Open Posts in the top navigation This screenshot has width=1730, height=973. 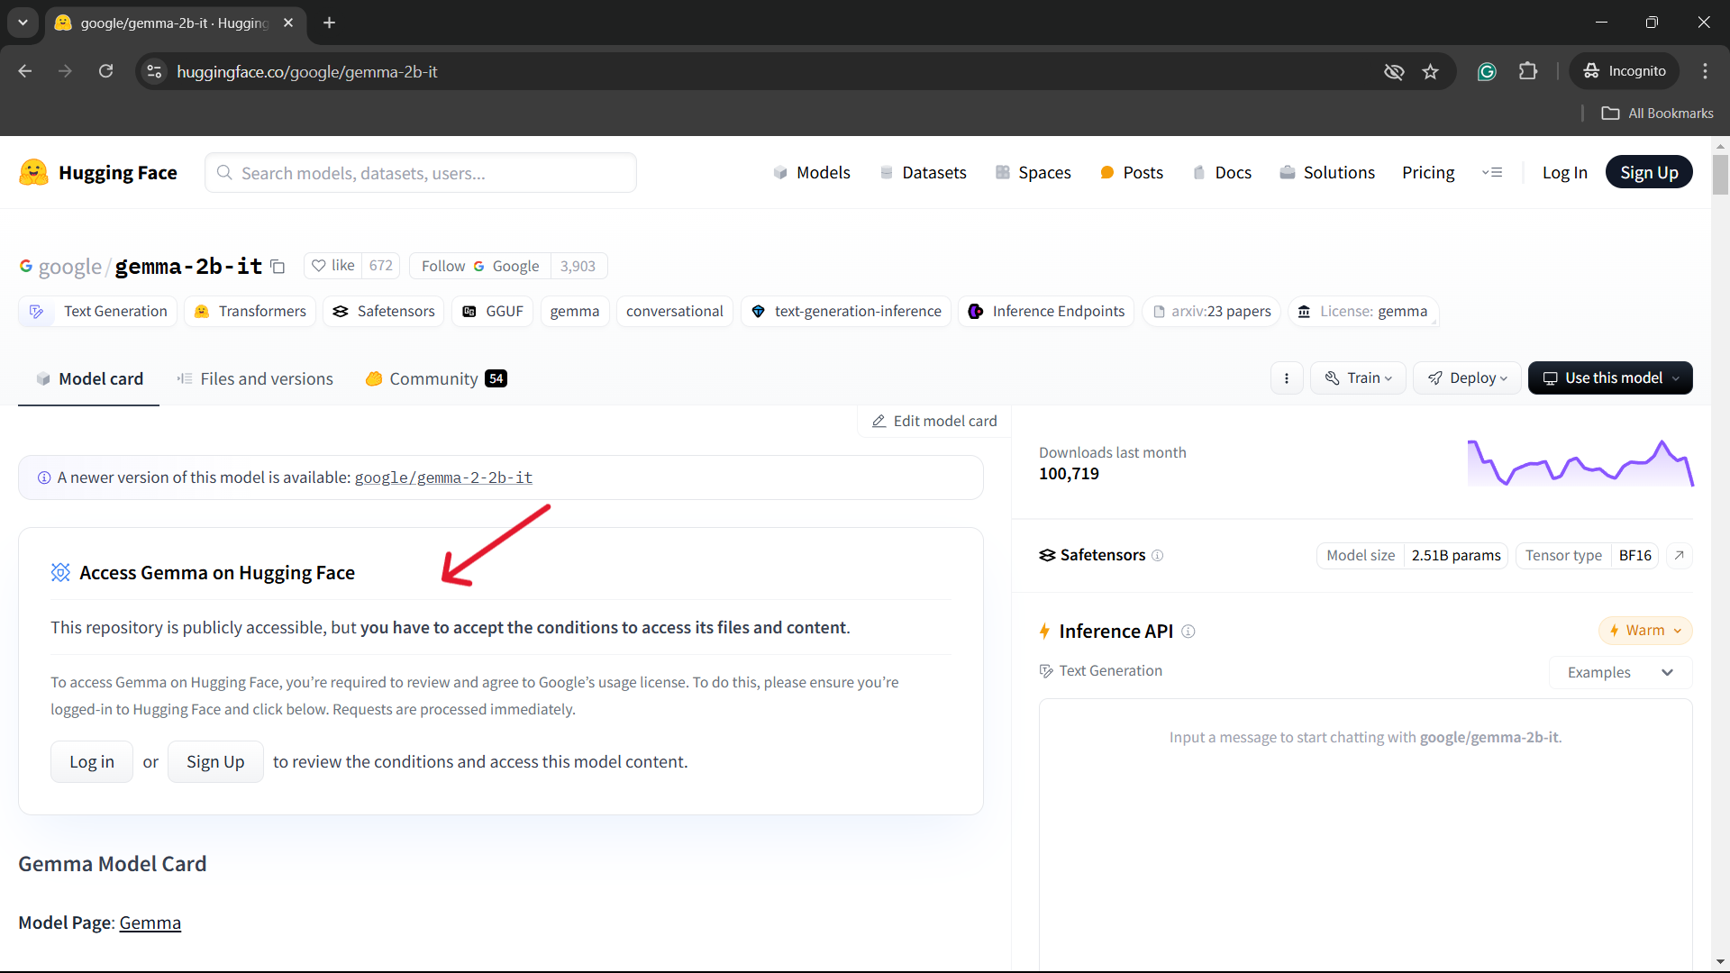[x=1132, y=172]
